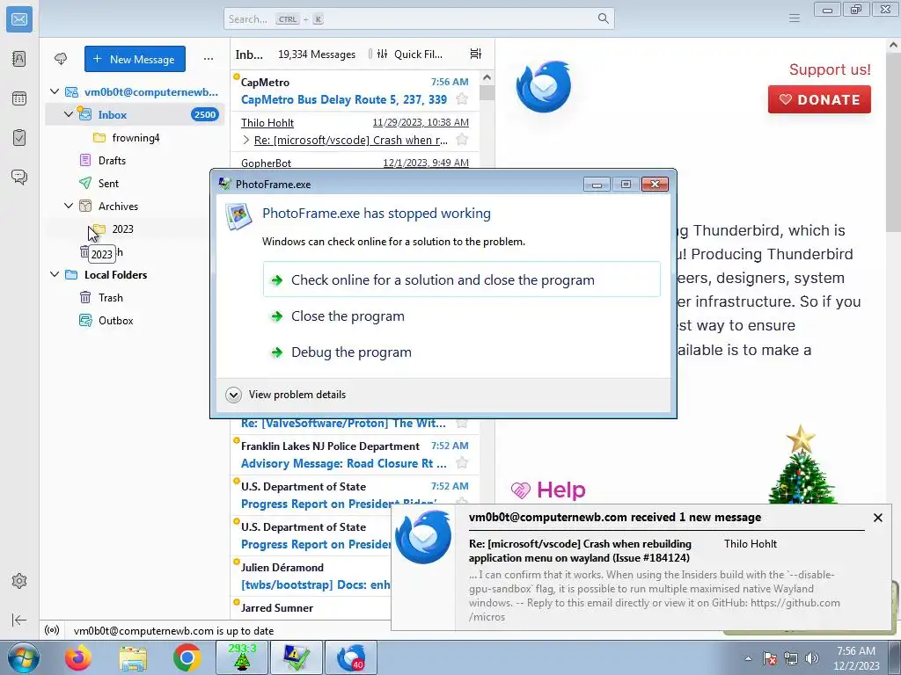The image size is (901, 675).
Task: Select Check online for a solution option
Action: coord(461,279)
